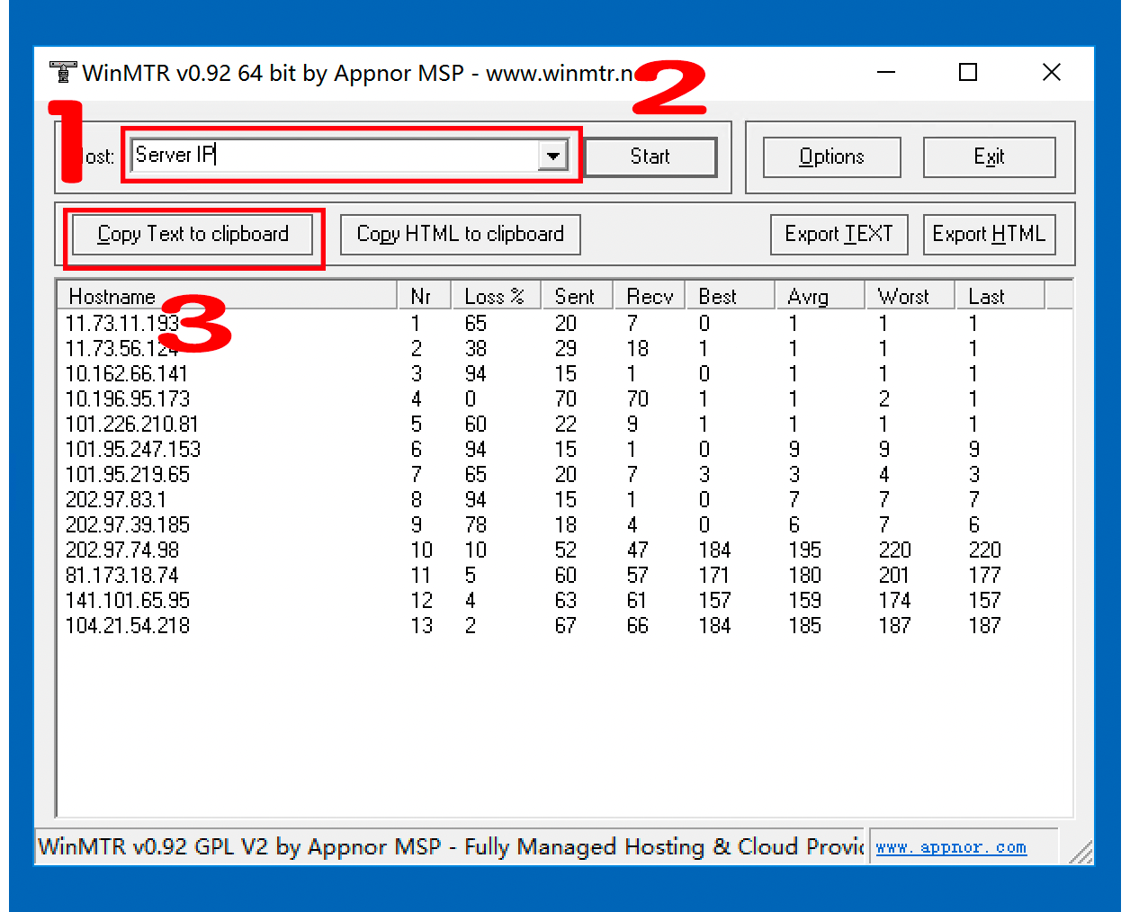Image resolution: width=1130 pixels, height=912 pixels.
Task: Click the Avrg column header
Action: 818,297
